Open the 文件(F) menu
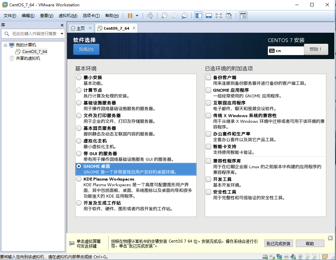 pyautogui.click(x=10, y=16)
